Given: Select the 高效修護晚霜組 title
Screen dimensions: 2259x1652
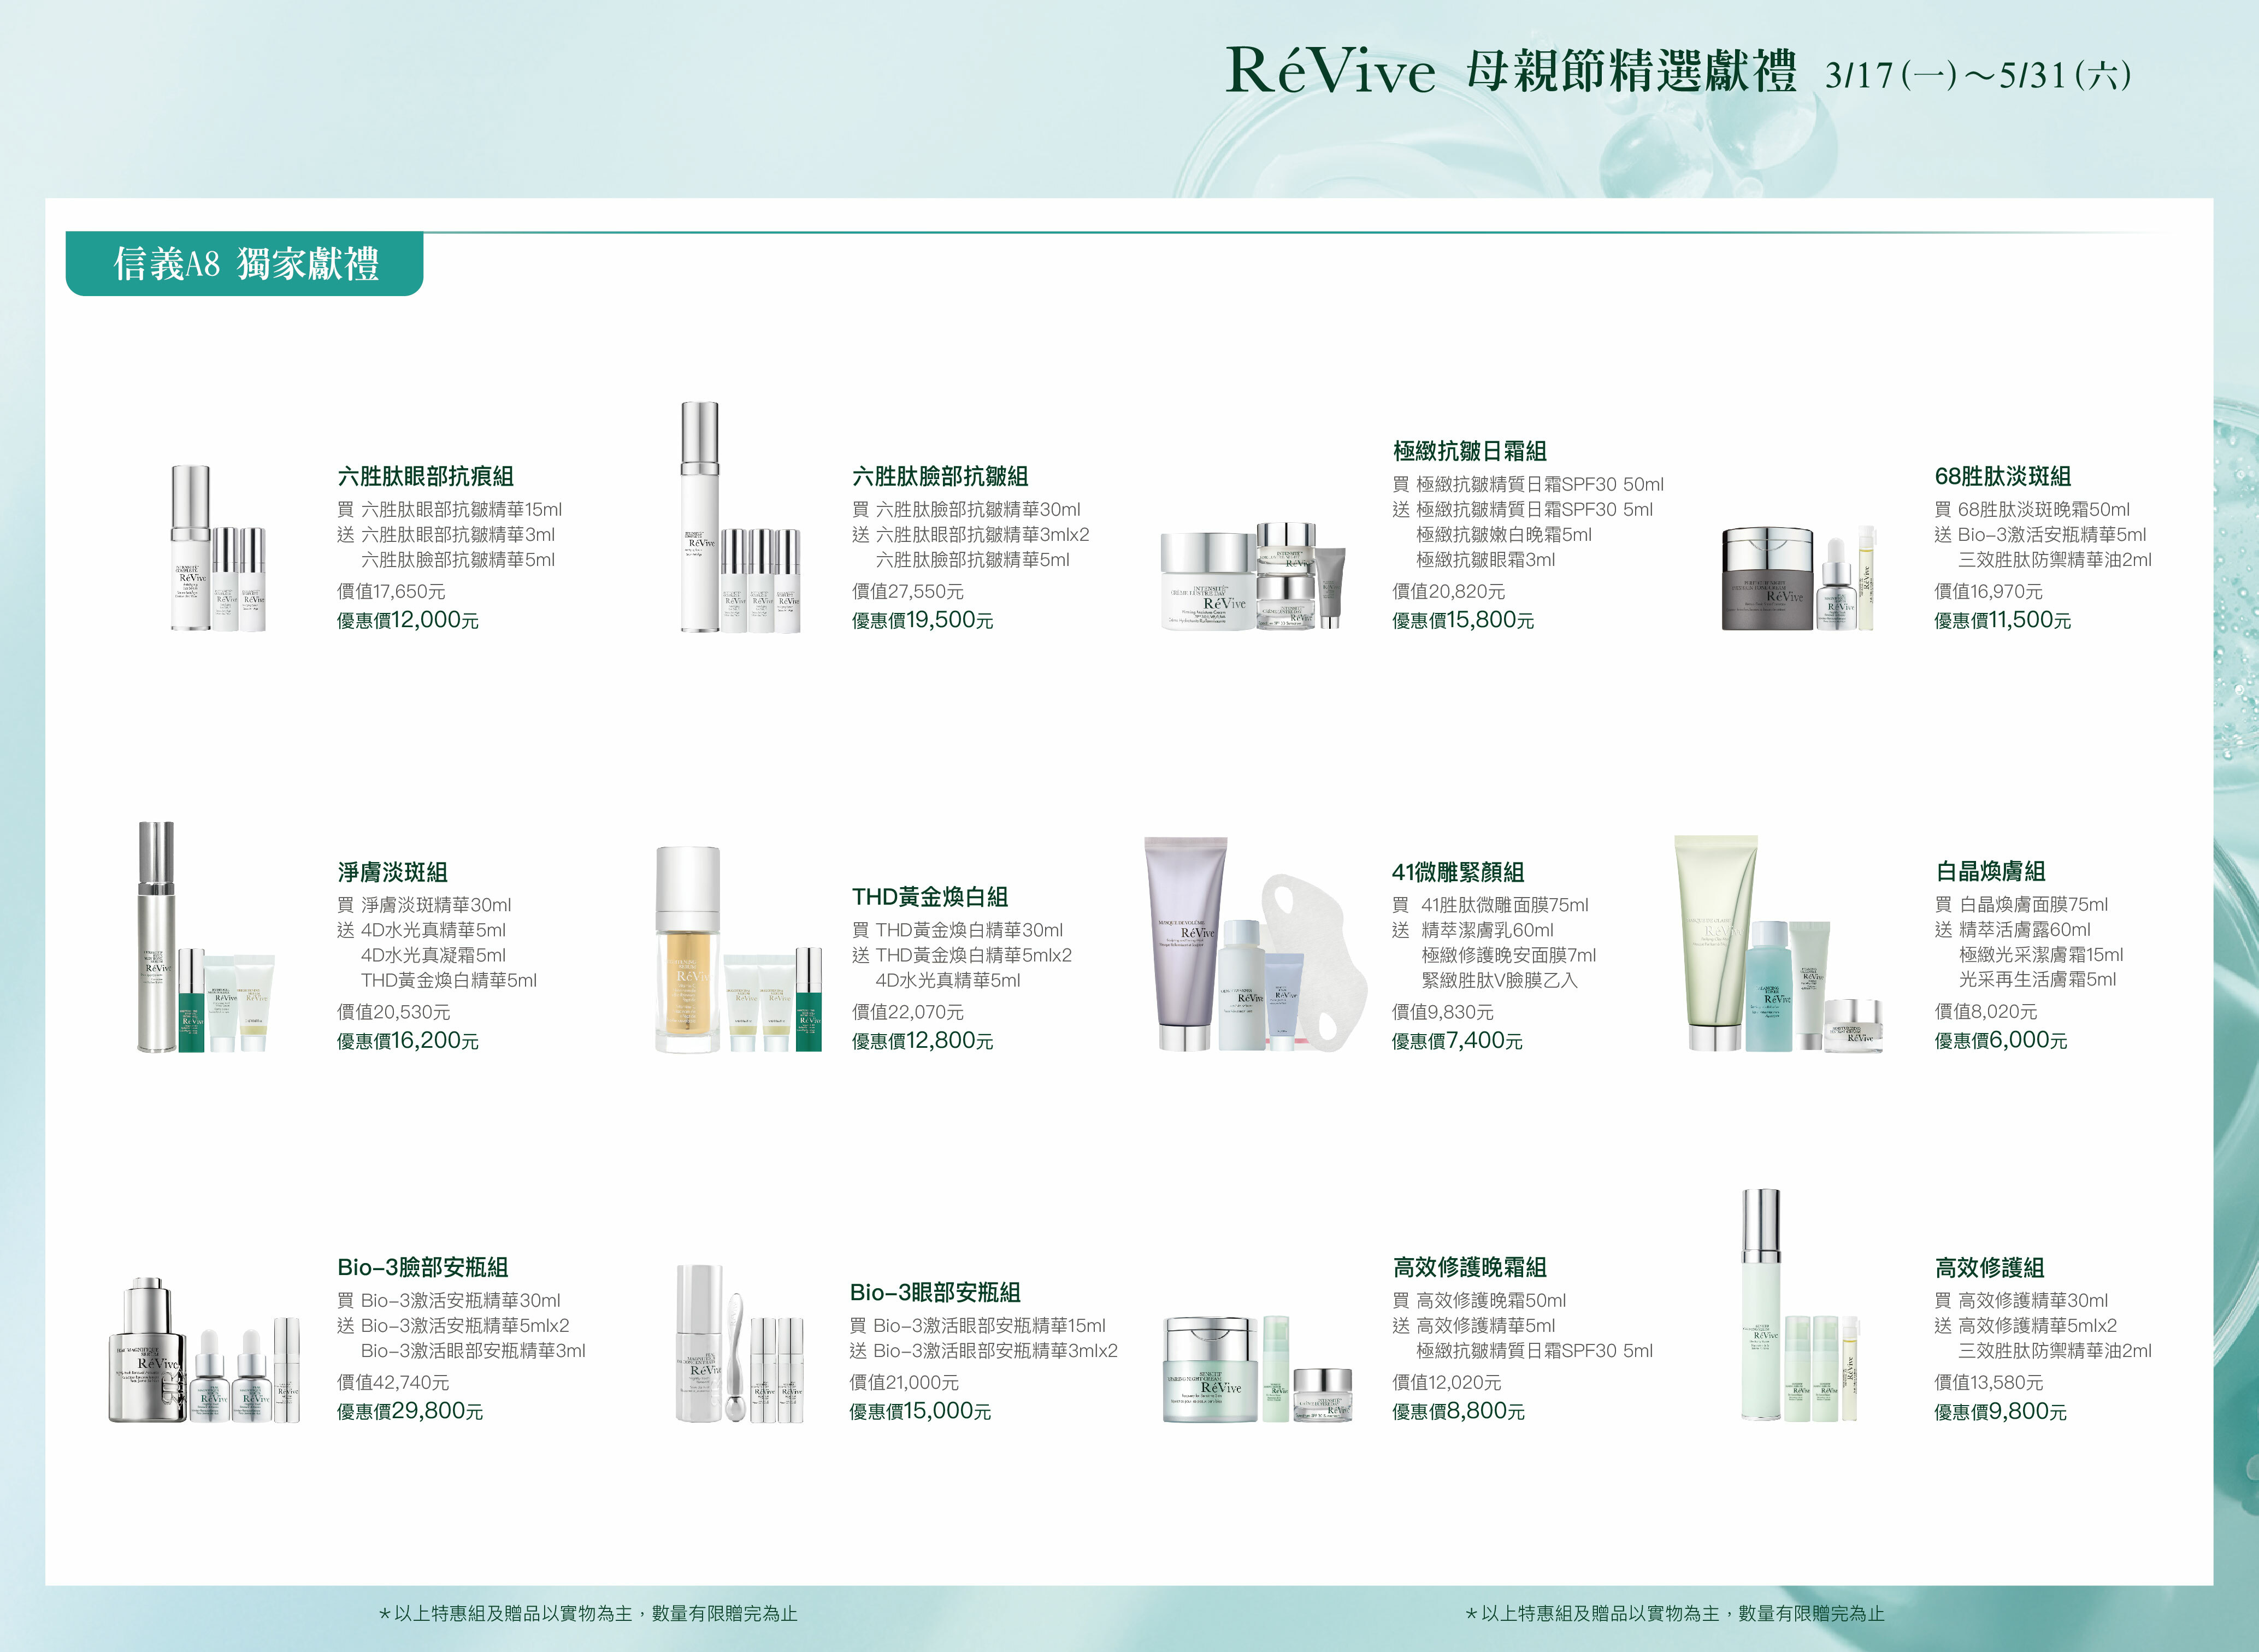Looking at the screenshot, I should coord(1469,1267).
